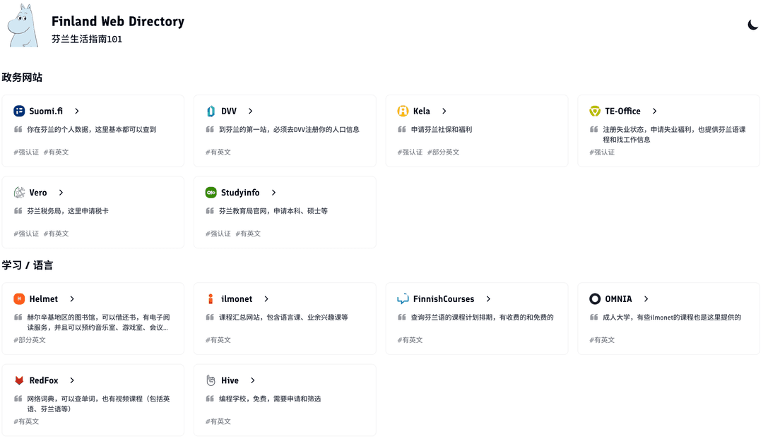The height and width of the screenshot is (441, 763).
Task: Toggle dark mode with the moon icon
Action: pos(752,25)
